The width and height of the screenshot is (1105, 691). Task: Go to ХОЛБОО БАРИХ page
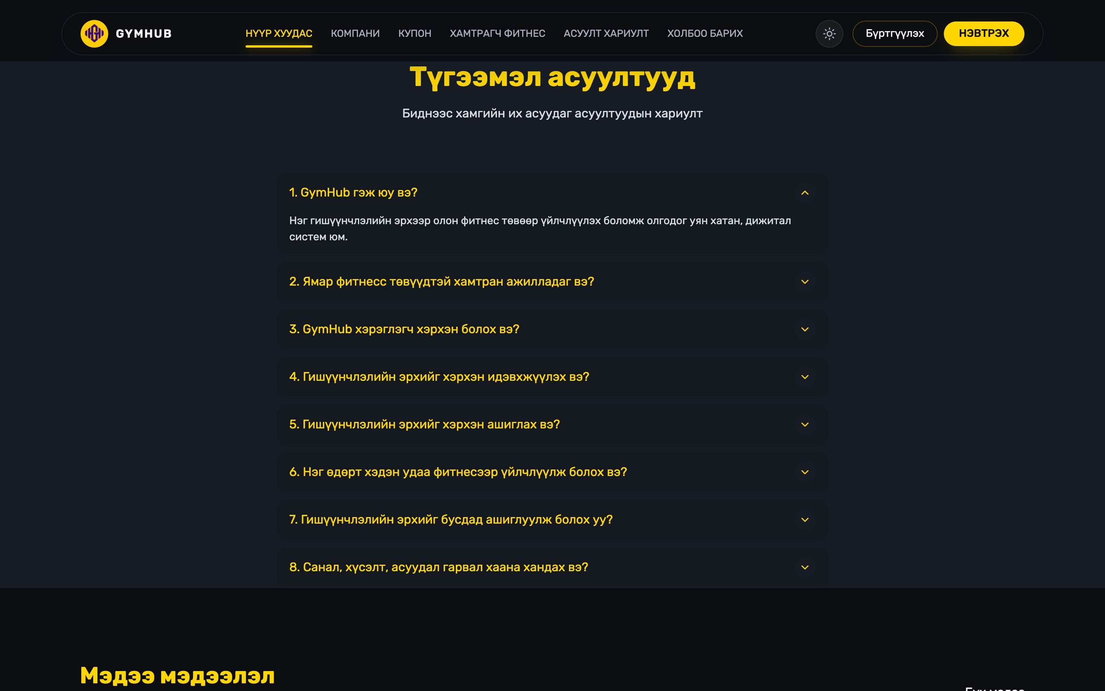tap(705, 33)
